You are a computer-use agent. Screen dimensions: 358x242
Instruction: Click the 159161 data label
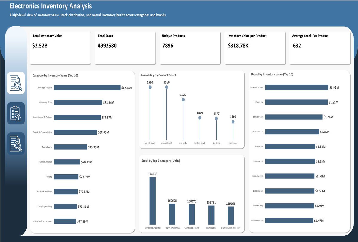pyautogui.click(x=231, y=204)
